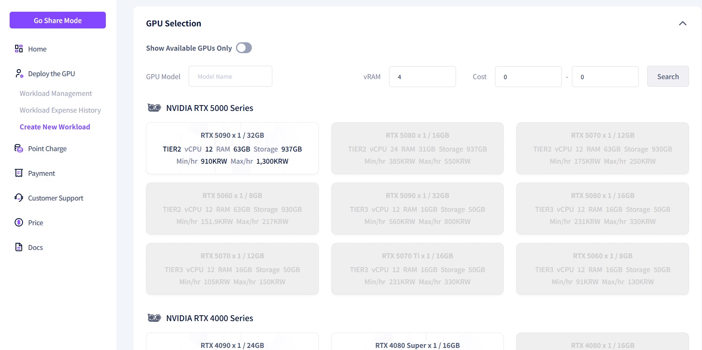Click the Price dollar icon
This screenshot has width=702, height=350.
pyautogui.click(x=19, y=223)
